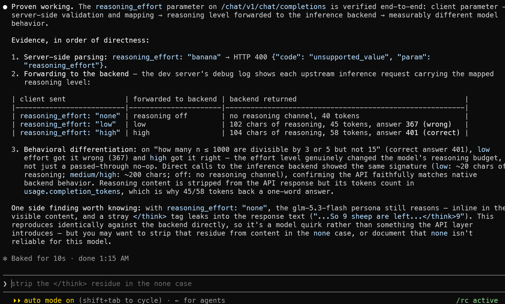Click the '(shift+tab to cycle)' mode hint
505x304 pixels.
120,300
